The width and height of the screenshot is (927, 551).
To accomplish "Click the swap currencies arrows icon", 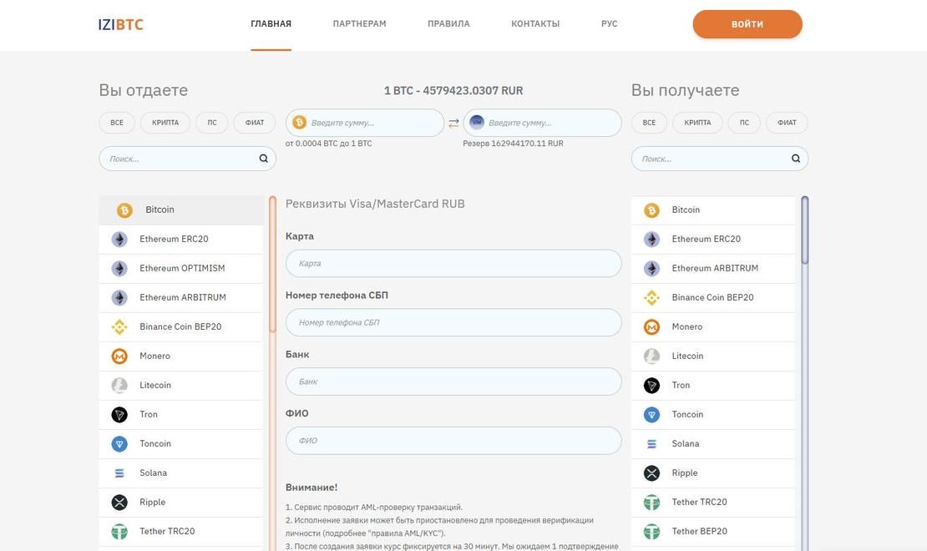I will (453, 123).
